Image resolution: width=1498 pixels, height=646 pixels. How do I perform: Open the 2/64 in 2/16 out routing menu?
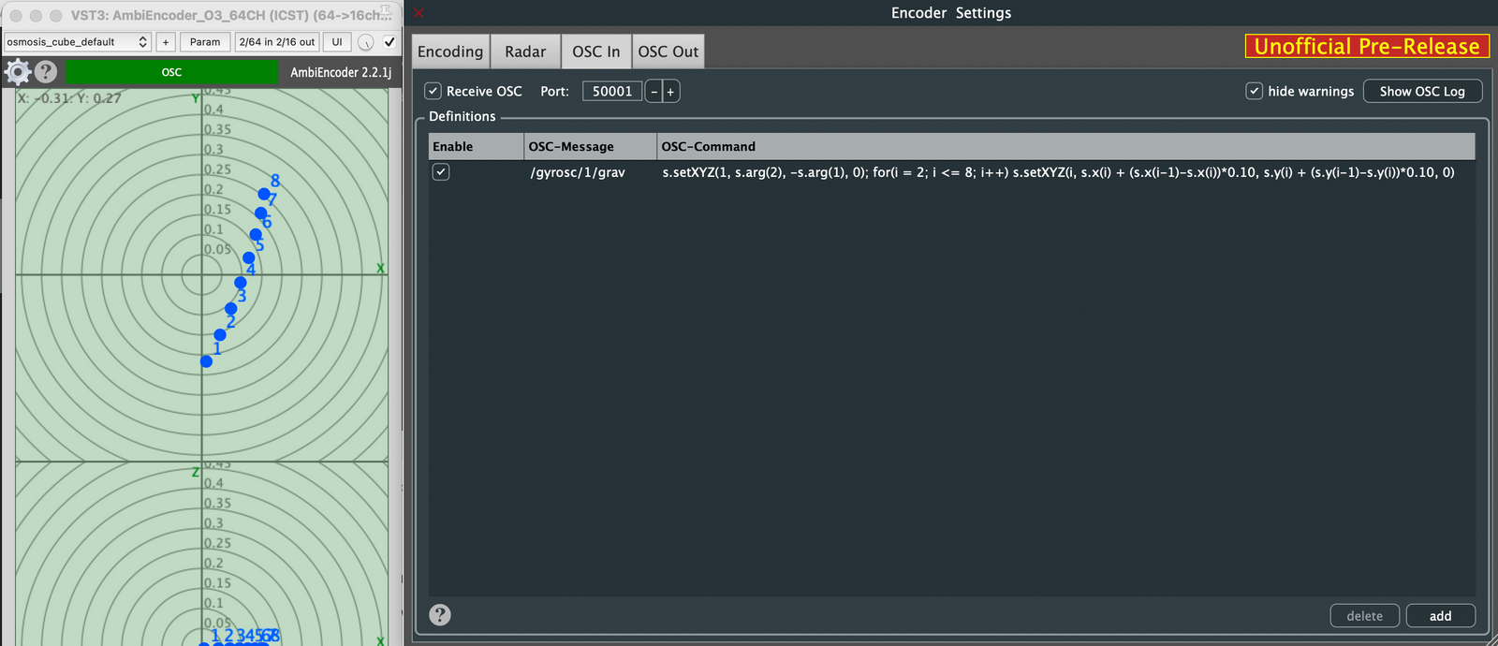(x=277, y=42)
